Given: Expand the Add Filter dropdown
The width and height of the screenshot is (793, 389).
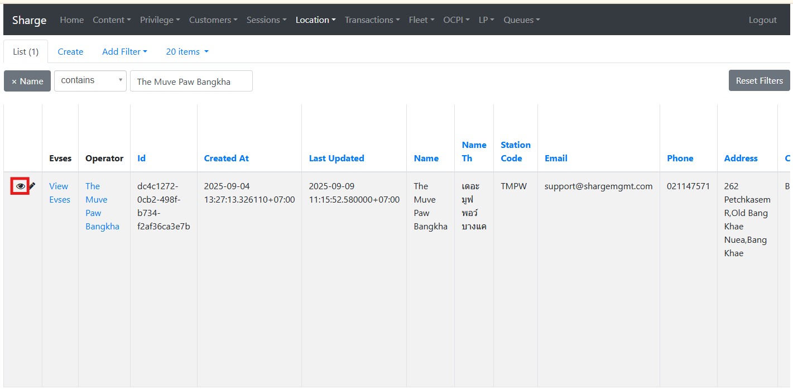Looking at the screenshot, I should (124, 51).
